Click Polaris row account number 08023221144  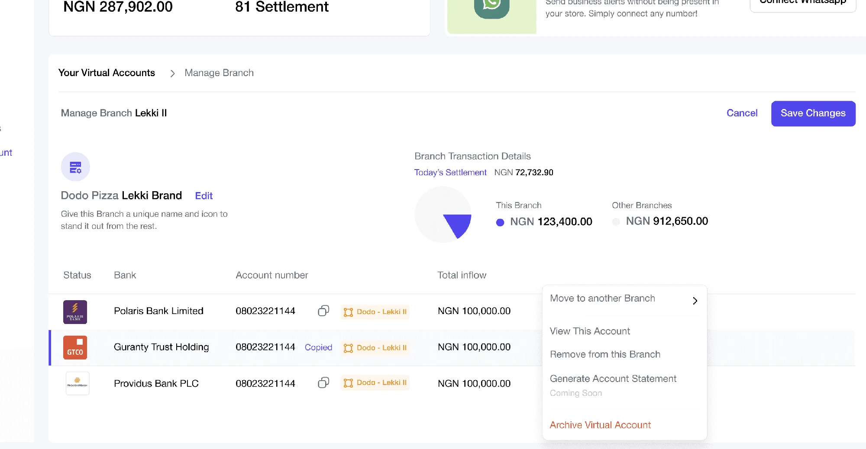[265, 311]
